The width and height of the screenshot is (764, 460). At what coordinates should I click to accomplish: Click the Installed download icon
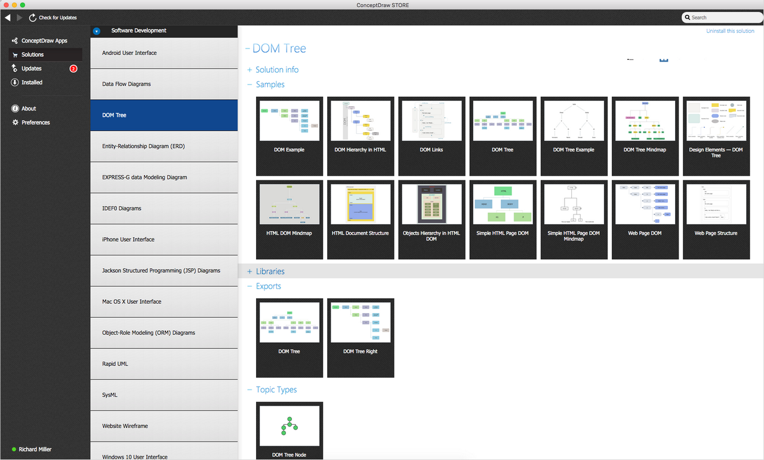(15, 82)
